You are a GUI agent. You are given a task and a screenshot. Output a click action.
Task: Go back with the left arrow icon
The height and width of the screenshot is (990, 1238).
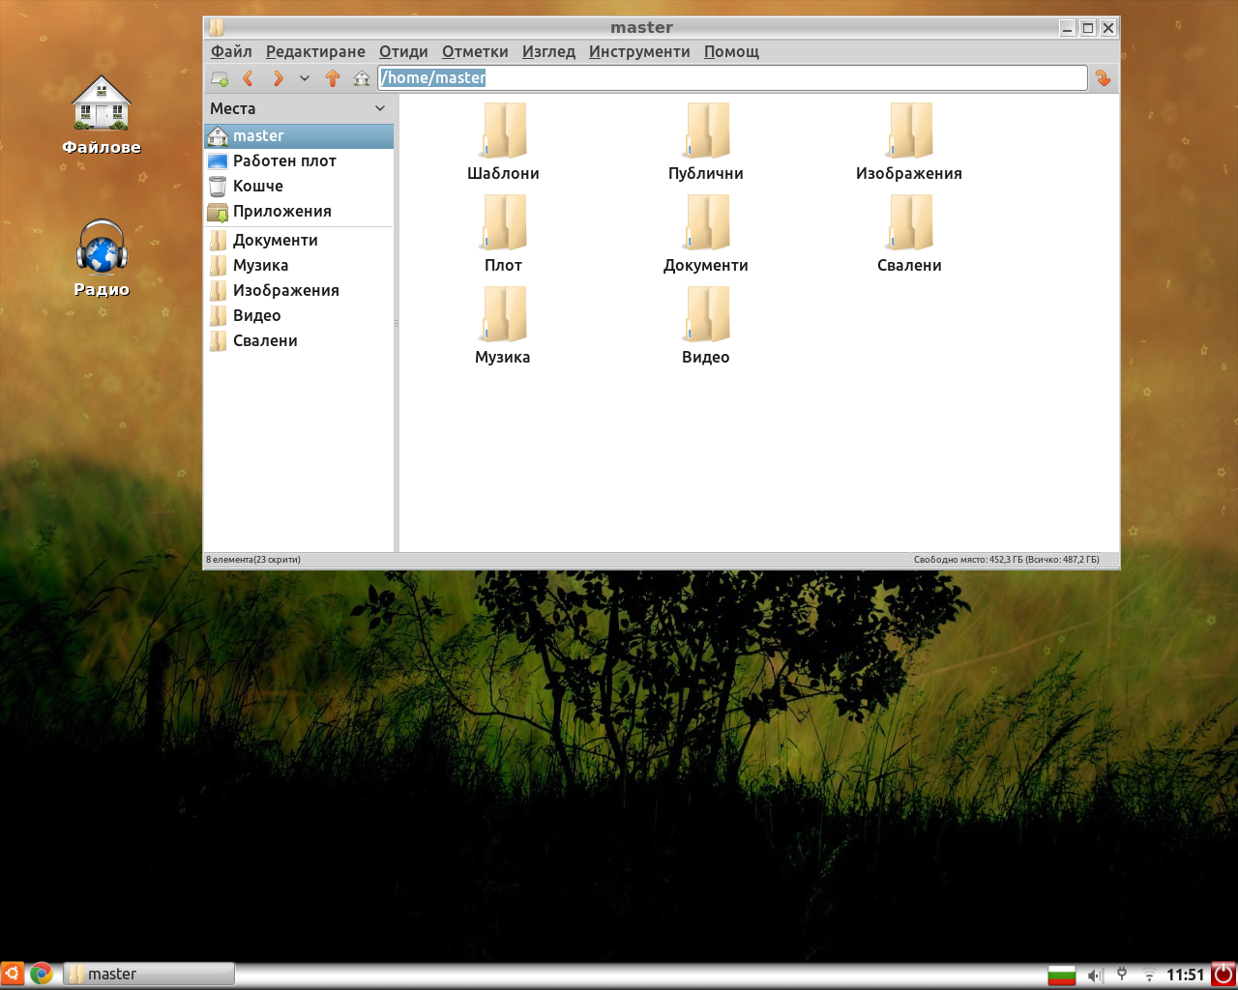(x=249, y=78)
